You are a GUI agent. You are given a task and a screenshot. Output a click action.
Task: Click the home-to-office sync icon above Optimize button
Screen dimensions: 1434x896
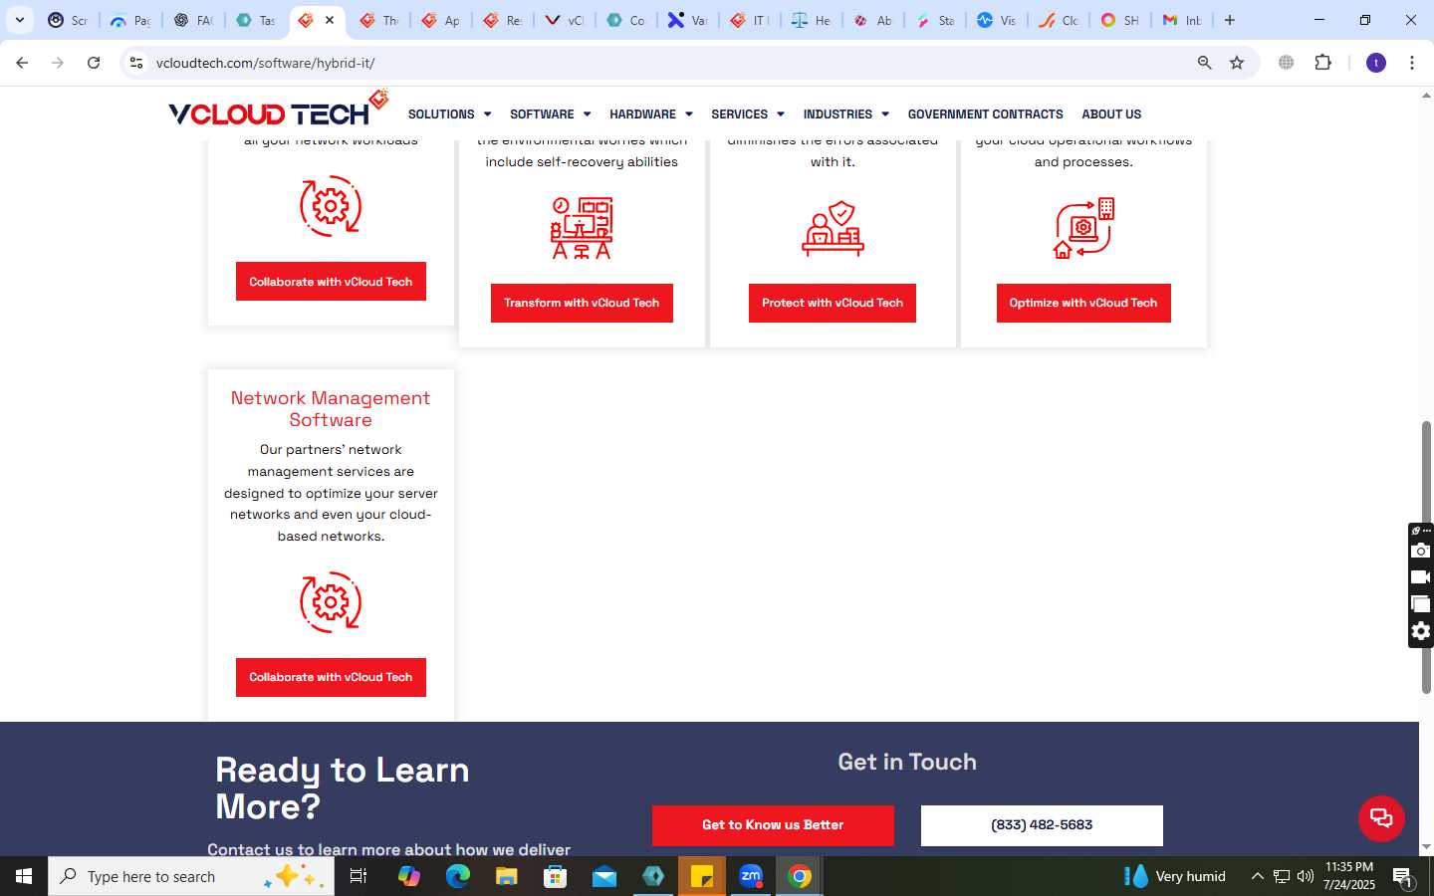1083,228
